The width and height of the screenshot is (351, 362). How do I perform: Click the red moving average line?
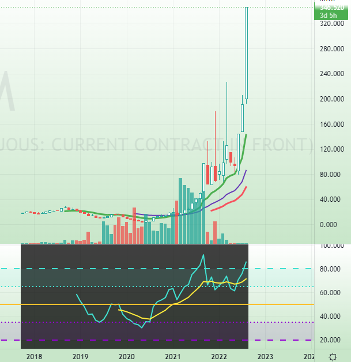pyautogui.click(x=228, y=203)
